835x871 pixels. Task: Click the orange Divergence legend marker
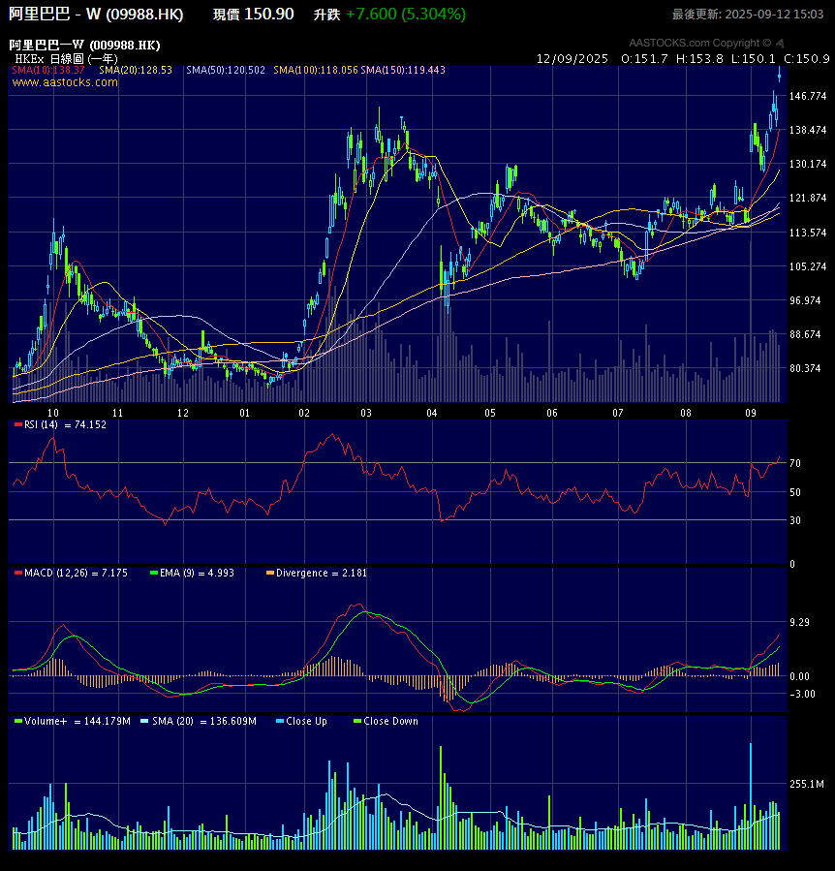270,573
